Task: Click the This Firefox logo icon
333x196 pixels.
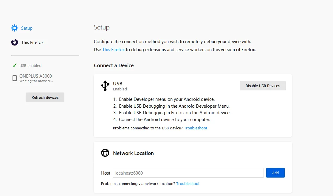Action: [x=15, y=43]
